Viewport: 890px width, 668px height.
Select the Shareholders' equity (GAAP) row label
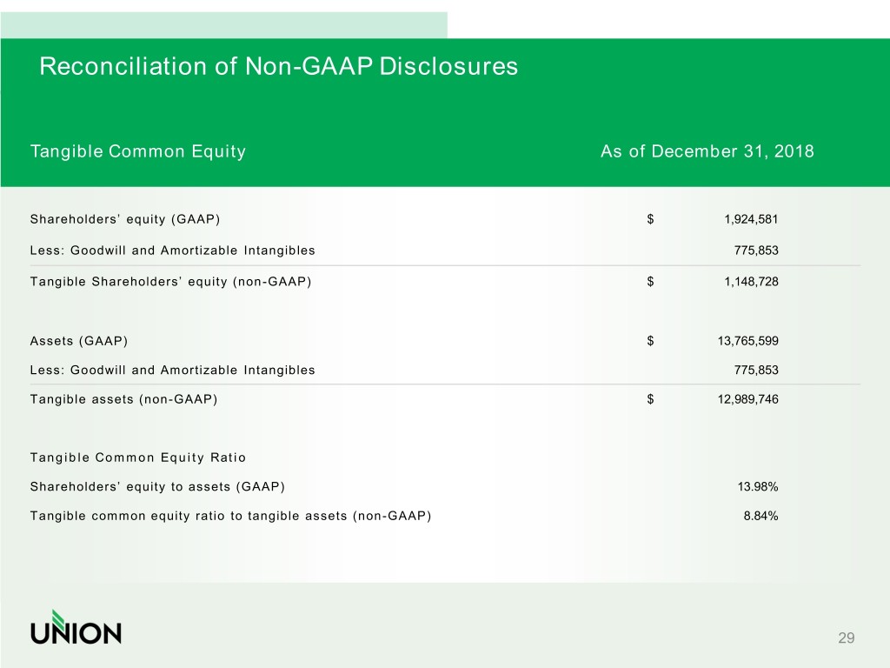pyautogui.click(x=131, y=218)
